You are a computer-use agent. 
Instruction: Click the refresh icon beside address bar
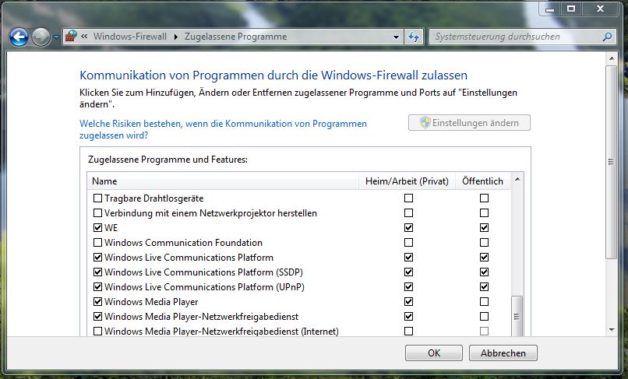[x=414, y=37]
